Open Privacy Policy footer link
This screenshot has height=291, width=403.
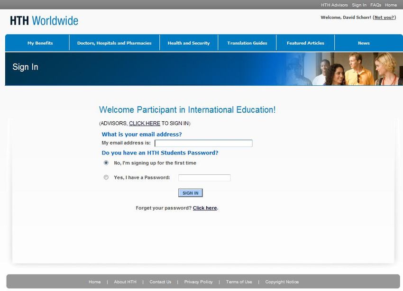click(x=198, y=282)
